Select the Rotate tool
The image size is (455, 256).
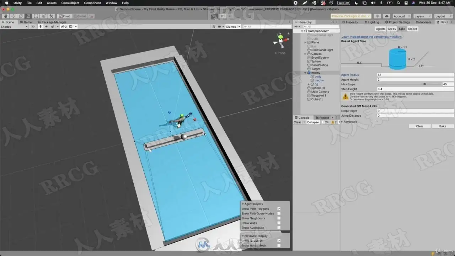tap(21, 16)
